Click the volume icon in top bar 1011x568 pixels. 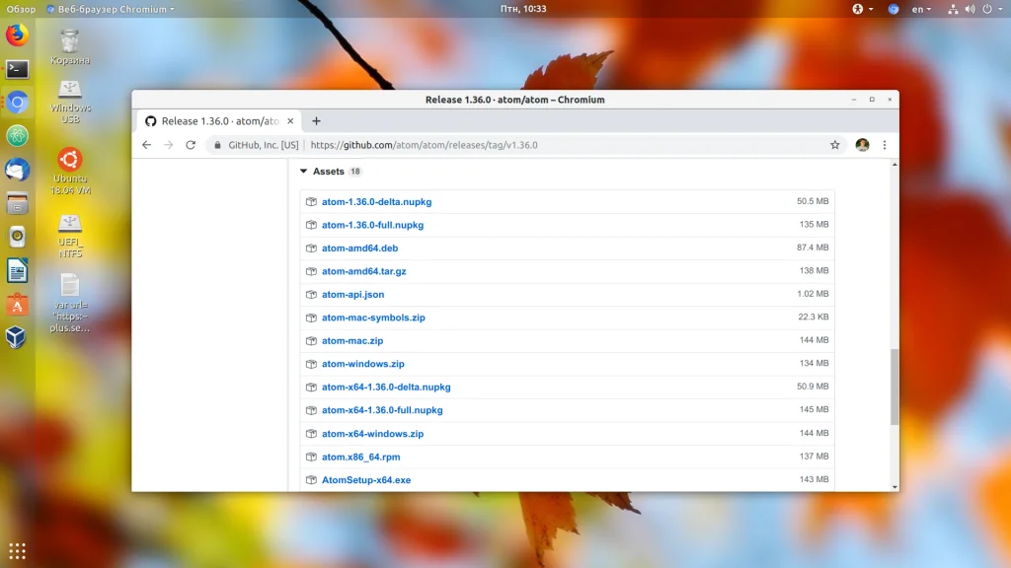[970, 9]
